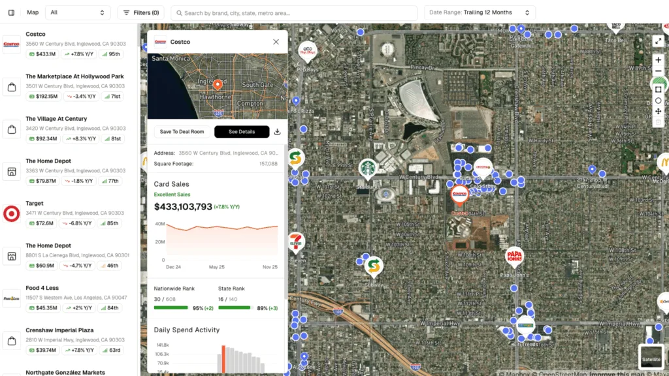Toggle the sidebar panel with the top-left icon
The image size is (669, 376).
(x=10, y=12)
